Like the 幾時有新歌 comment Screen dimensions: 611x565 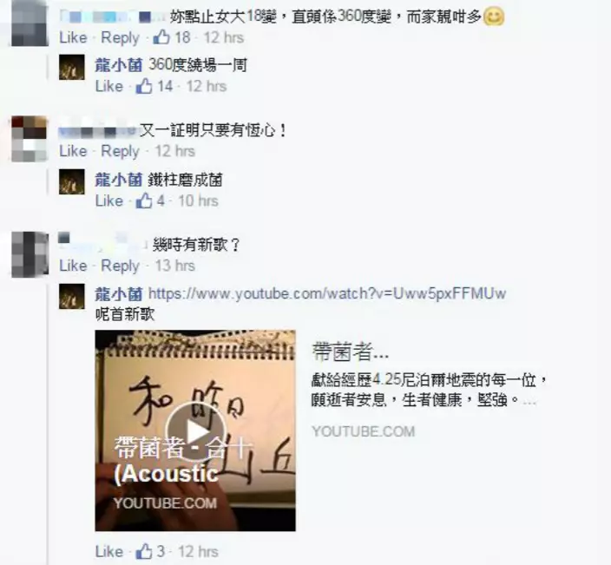(x=73, y=266)
